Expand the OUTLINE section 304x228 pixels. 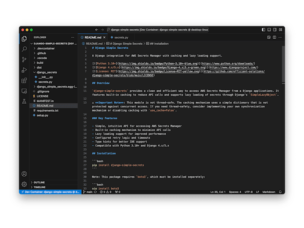click(54, 182)
